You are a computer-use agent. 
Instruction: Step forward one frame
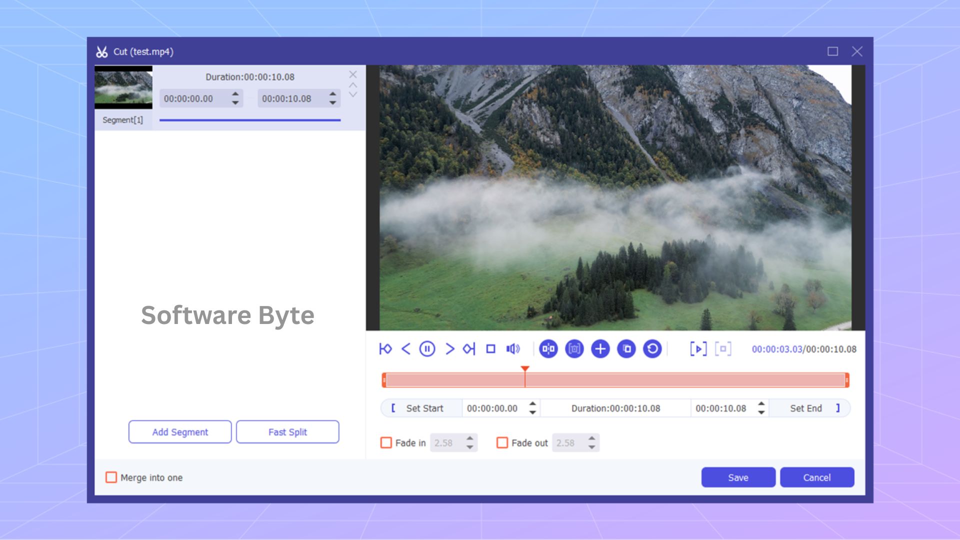point(449,349)
